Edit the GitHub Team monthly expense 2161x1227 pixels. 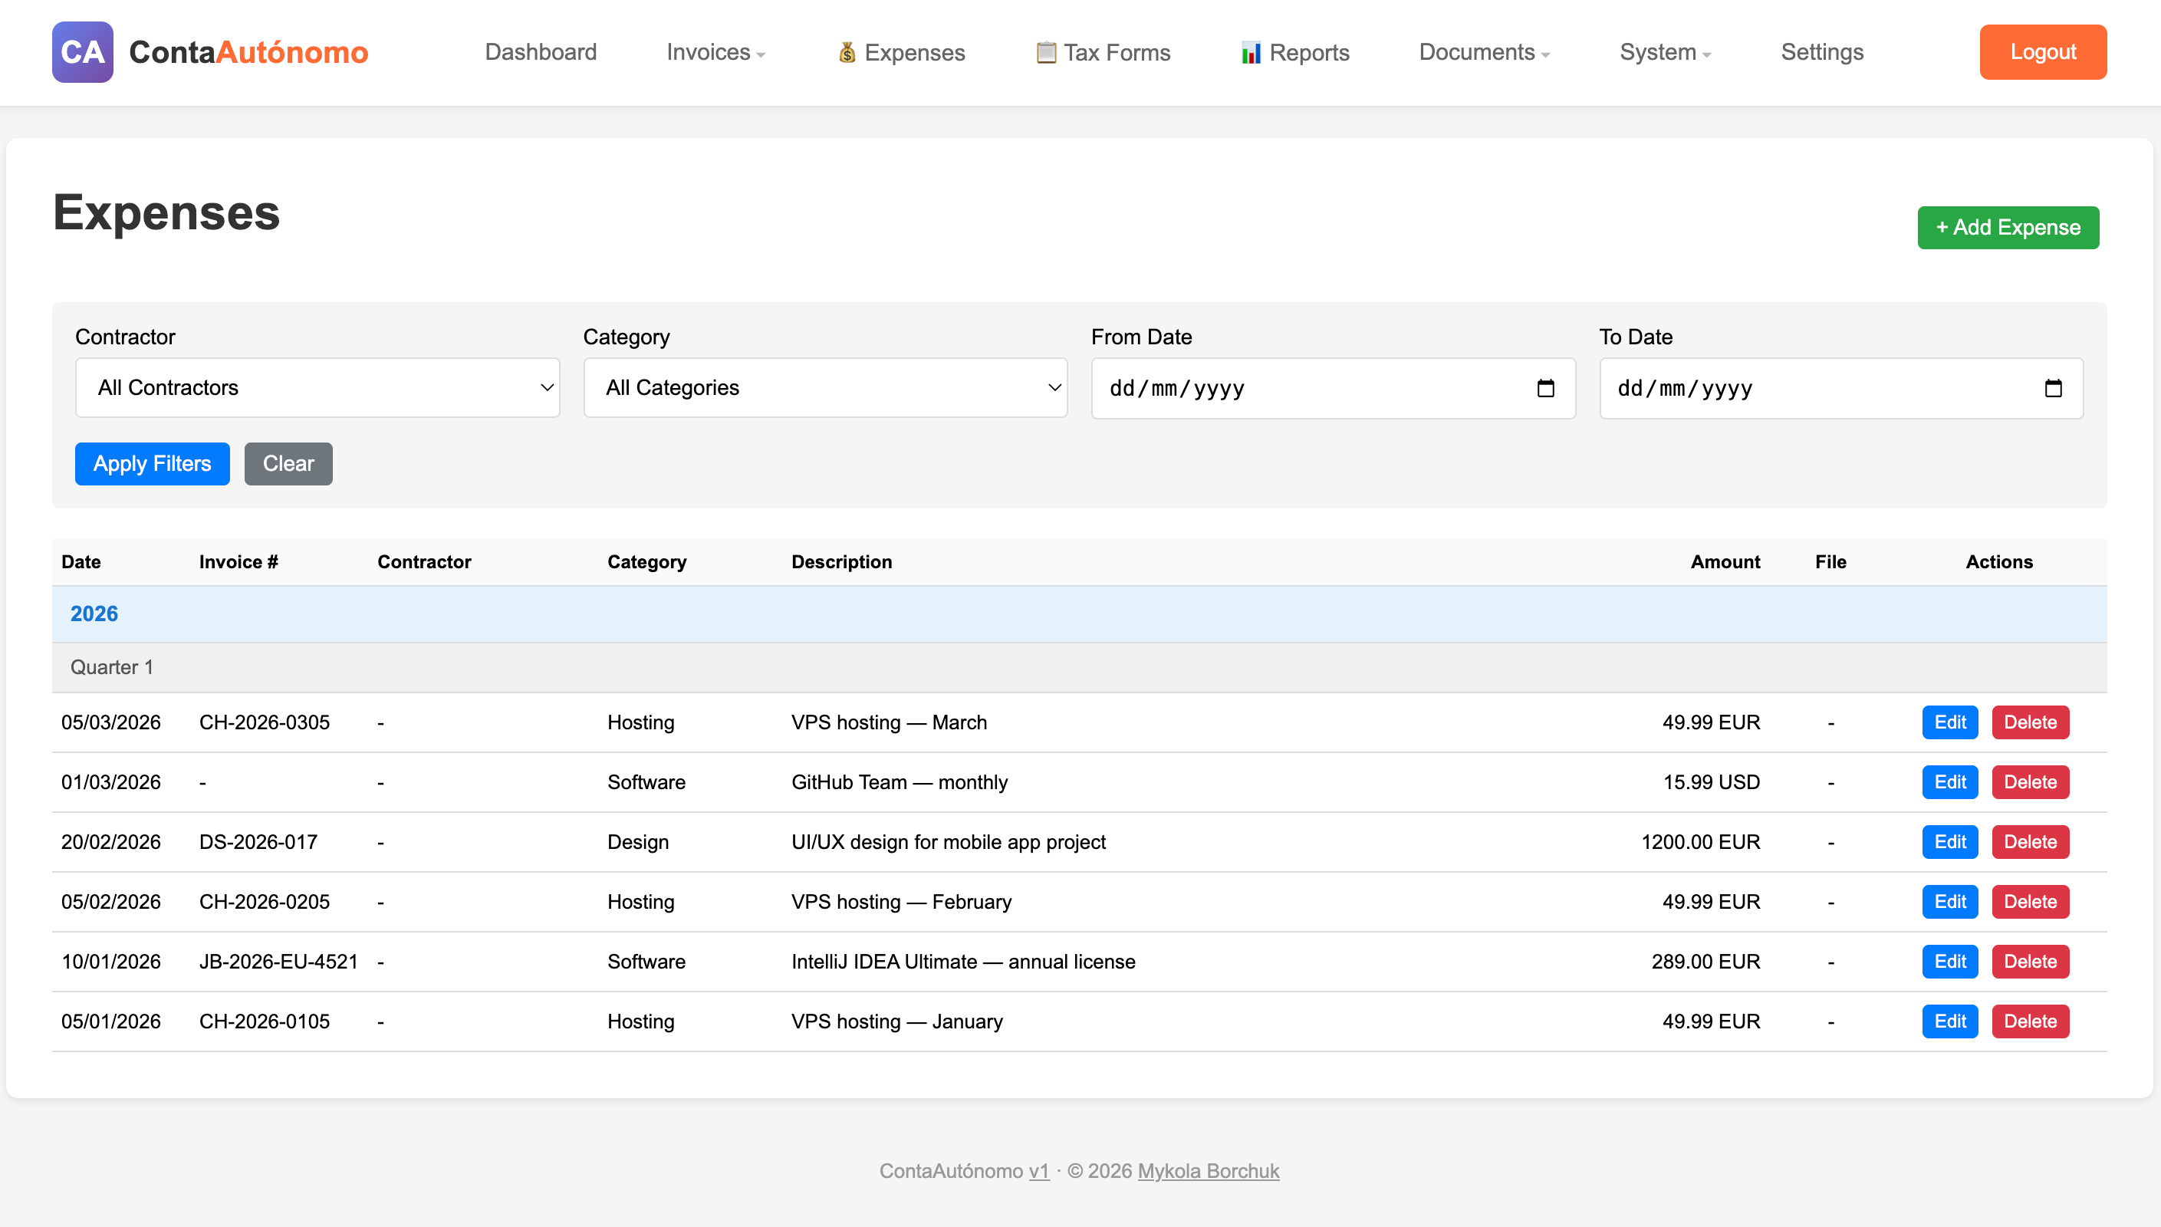pos(1949,782)
